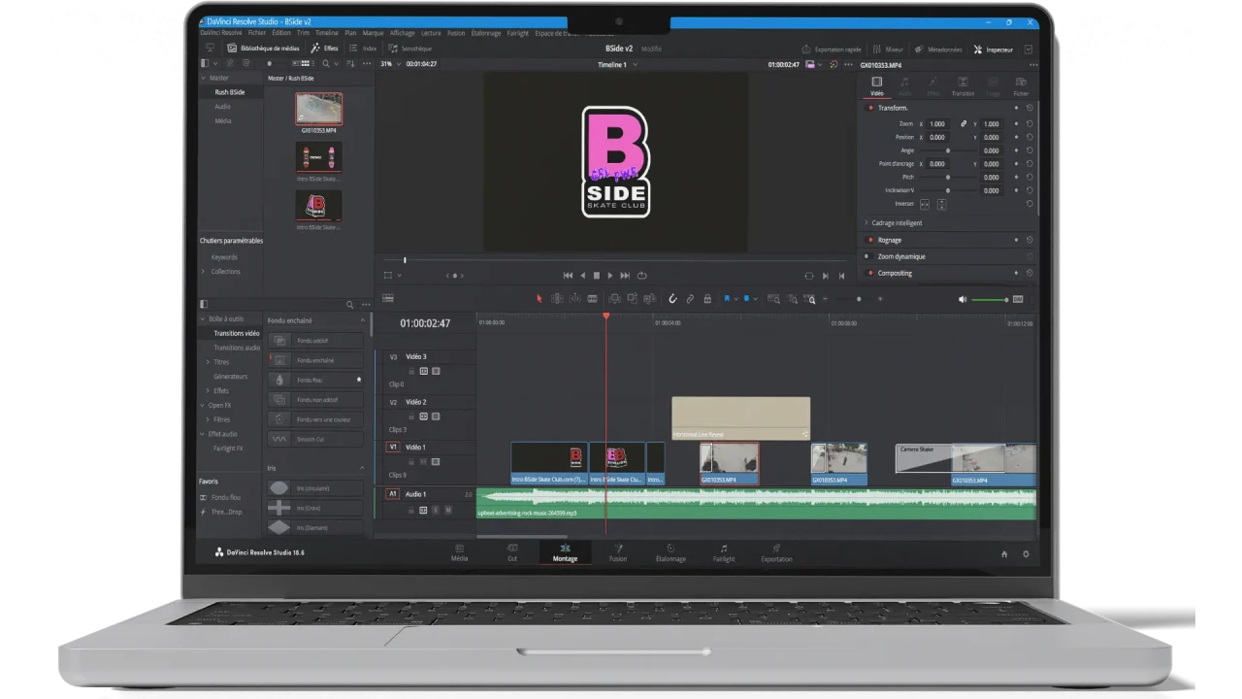The image size is (1242, 699).
Task: Open the Édition menu
Action: (x=281, y=33)
